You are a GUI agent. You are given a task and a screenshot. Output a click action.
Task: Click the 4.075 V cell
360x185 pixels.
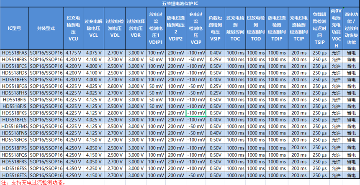94,53
